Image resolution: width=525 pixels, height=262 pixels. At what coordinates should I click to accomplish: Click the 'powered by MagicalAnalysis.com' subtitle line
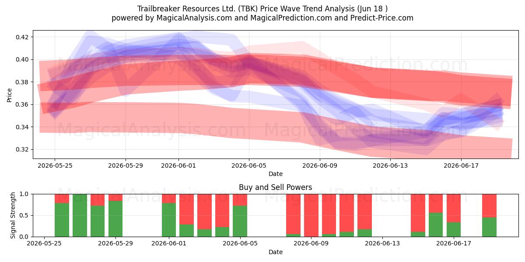pyautogui.click(x=262, y=18)
